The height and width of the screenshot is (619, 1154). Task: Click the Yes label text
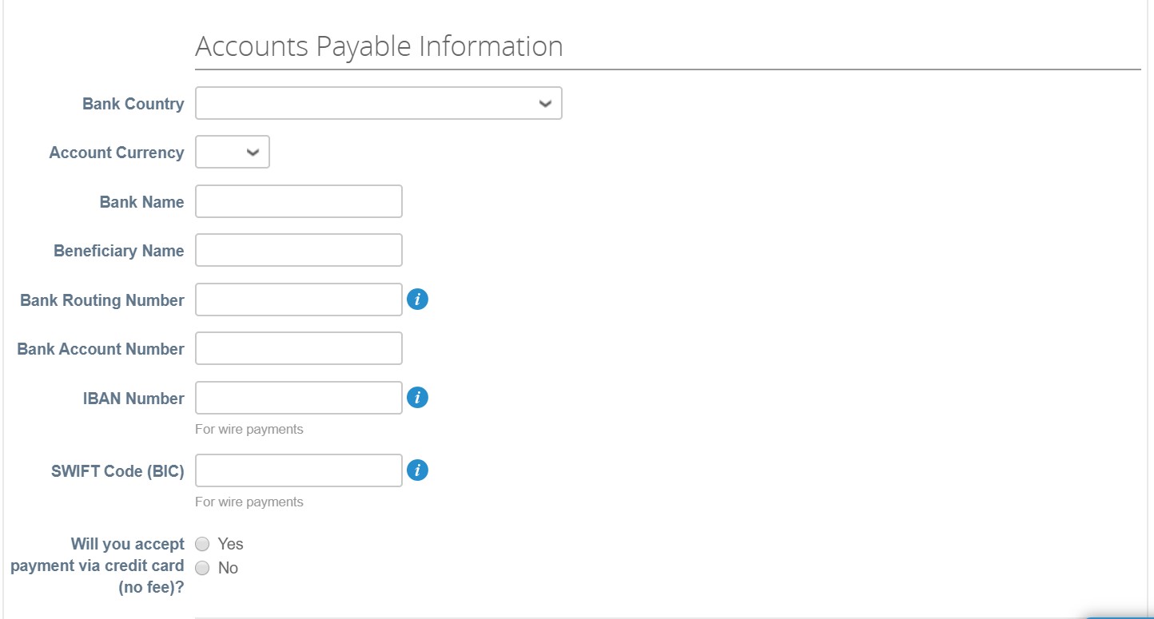(230, 544)
